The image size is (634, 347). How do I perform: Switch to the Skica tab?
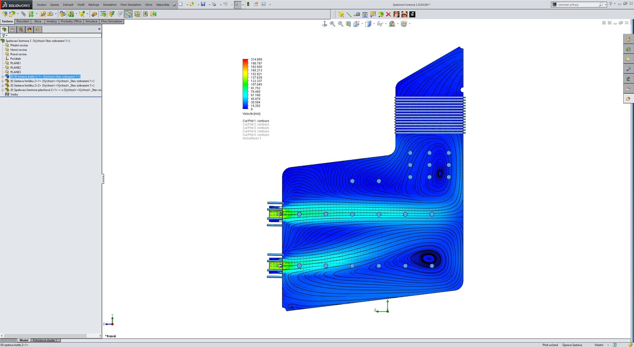(38, 21)
